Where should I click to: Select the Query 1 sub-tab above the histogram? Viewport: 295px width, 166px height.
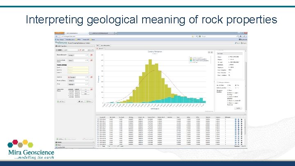click(101, 48)
